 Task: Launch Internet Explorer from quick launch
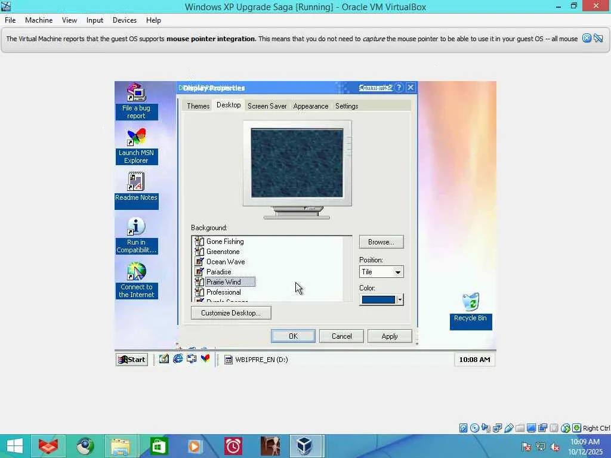pos(178,358)
